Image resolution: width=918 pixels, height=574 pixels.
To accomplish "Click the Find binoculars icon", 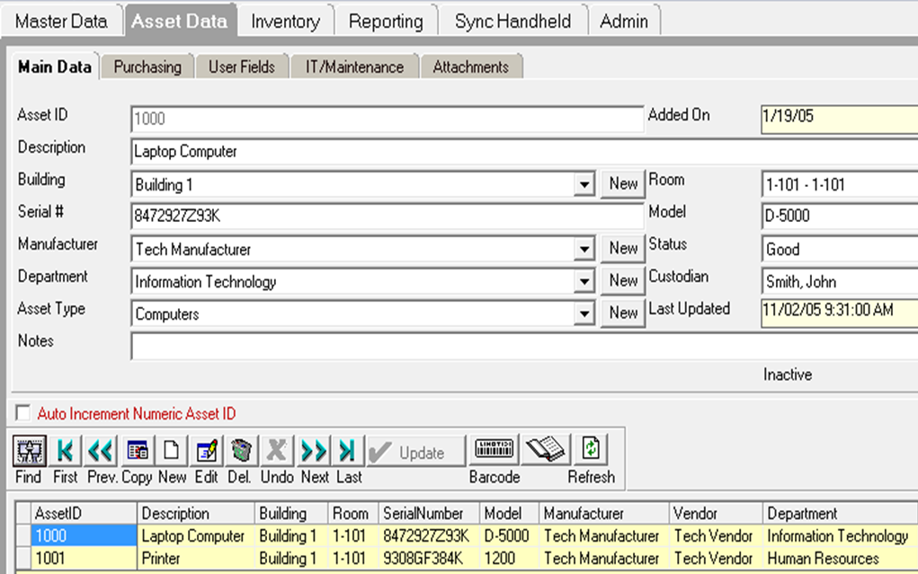I will click(30, 451).
